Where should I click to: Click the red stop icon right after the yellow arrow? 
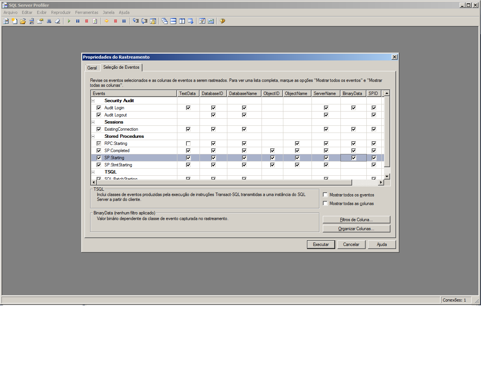(x=115, y=21)
